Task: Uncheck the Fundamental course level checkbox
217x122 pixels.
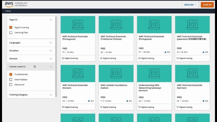Action: [x=11, y=75]
